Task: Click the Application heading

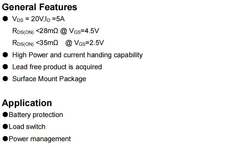Action: (x=27, y=103)
